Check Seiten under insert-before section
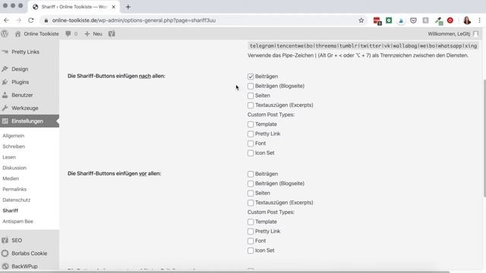This screenshot has height=273, width=486. click(x=251, y=193)
